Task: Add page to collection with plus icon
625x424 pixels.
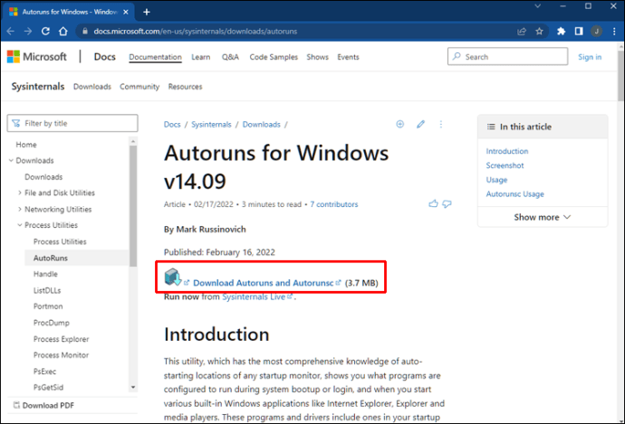Action: (x=400, y=124)
